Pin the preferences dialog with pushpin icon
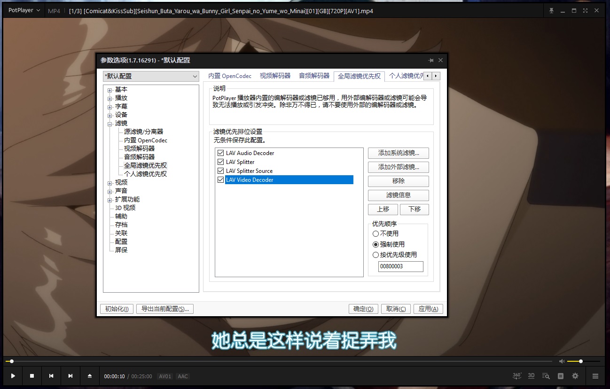 (430, 60)
